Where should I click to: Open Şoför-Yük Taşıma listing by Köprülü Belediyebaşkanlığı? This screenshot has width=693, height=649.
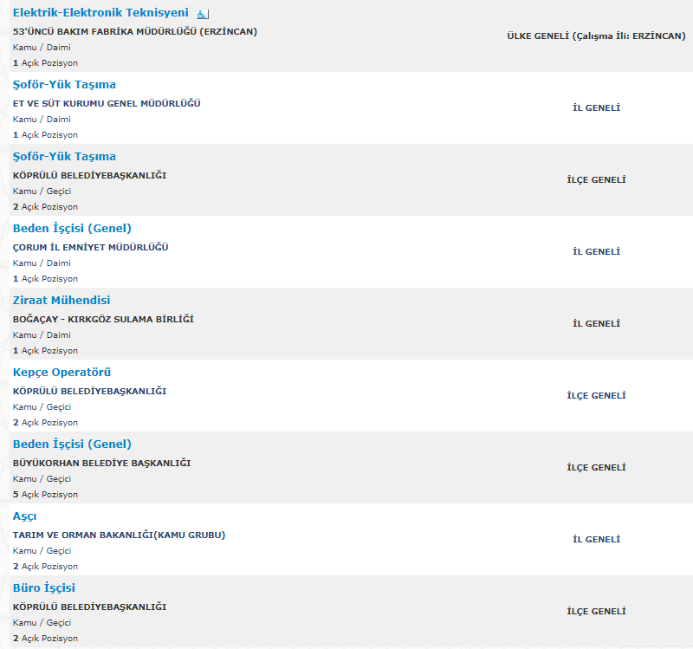(64, 157)
